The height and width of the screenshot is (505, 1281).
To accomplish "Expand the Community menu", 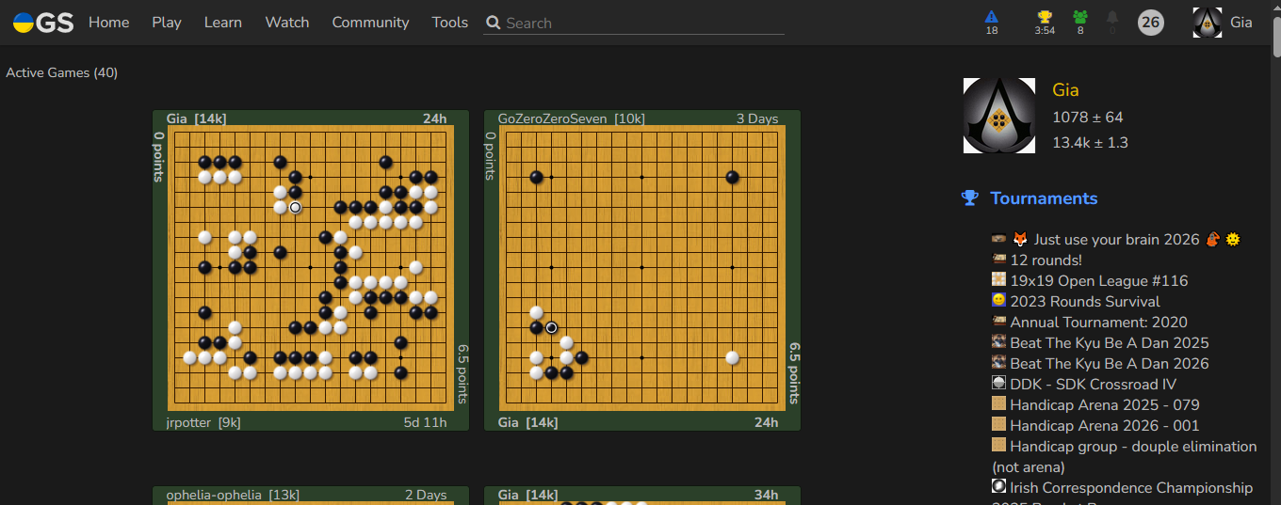I will [x=370, y=23].
